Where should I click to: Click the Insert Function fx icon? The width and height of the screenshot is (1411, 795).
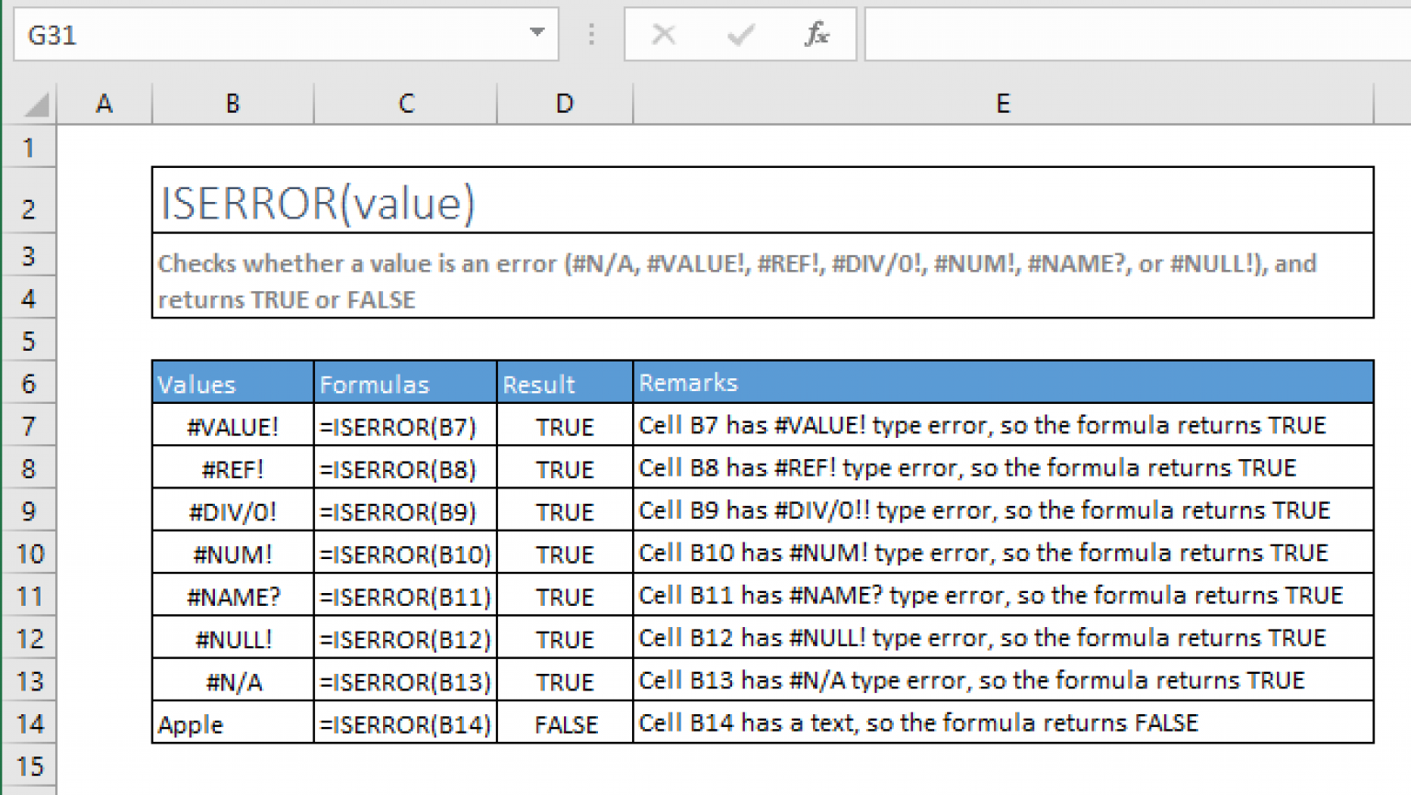(x=817, y=35)
